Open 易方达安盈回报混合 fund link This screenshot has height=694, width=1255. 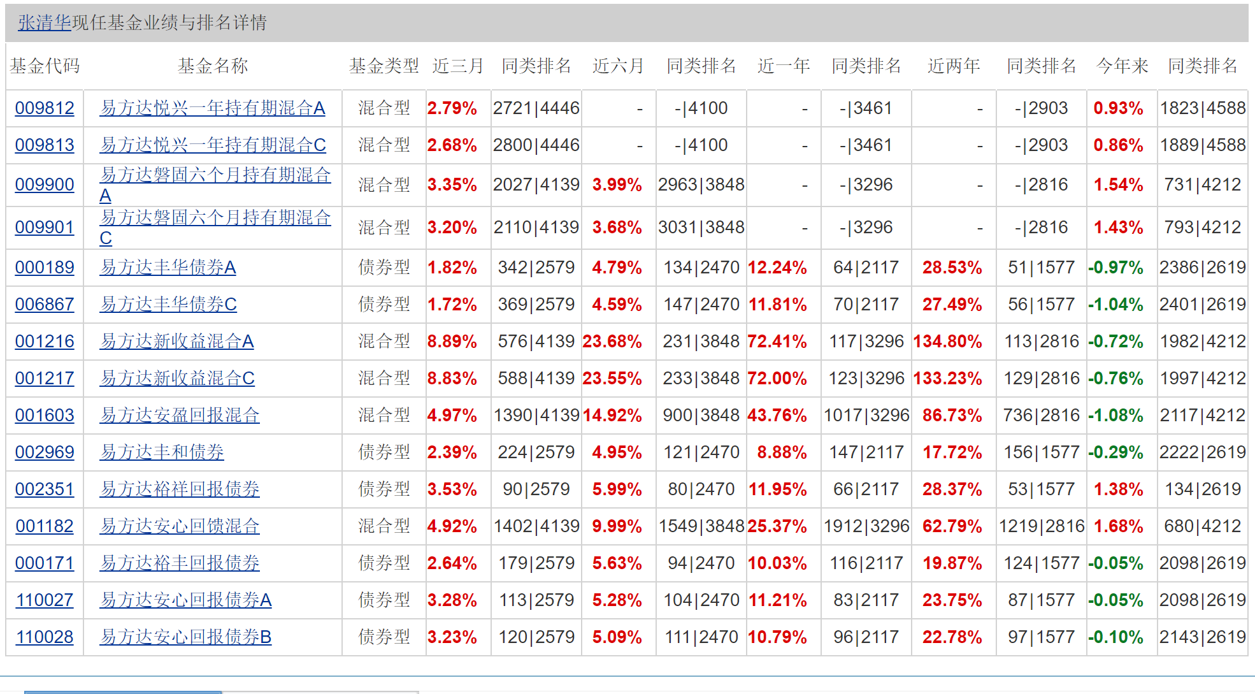[180, 416]
